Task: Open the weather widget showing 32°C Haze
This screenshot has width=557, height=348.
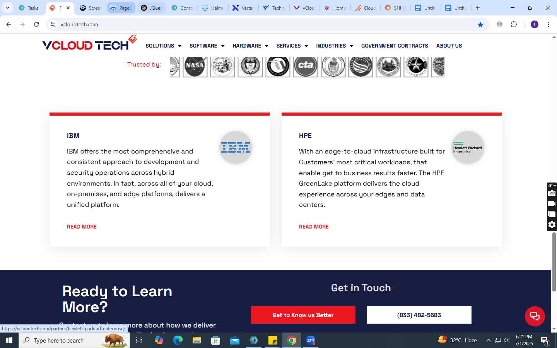Action: [x=457, y=340]
